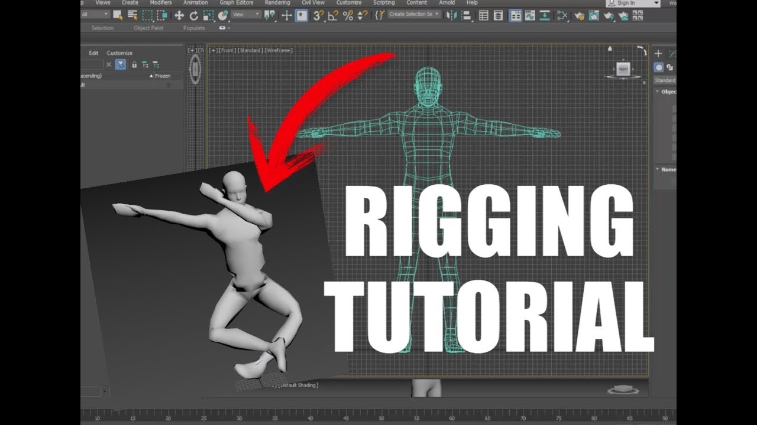Toggle Keyboard Shortcut Override button
The height and width of the screenshot is (425, 757).
pos(301,15)
